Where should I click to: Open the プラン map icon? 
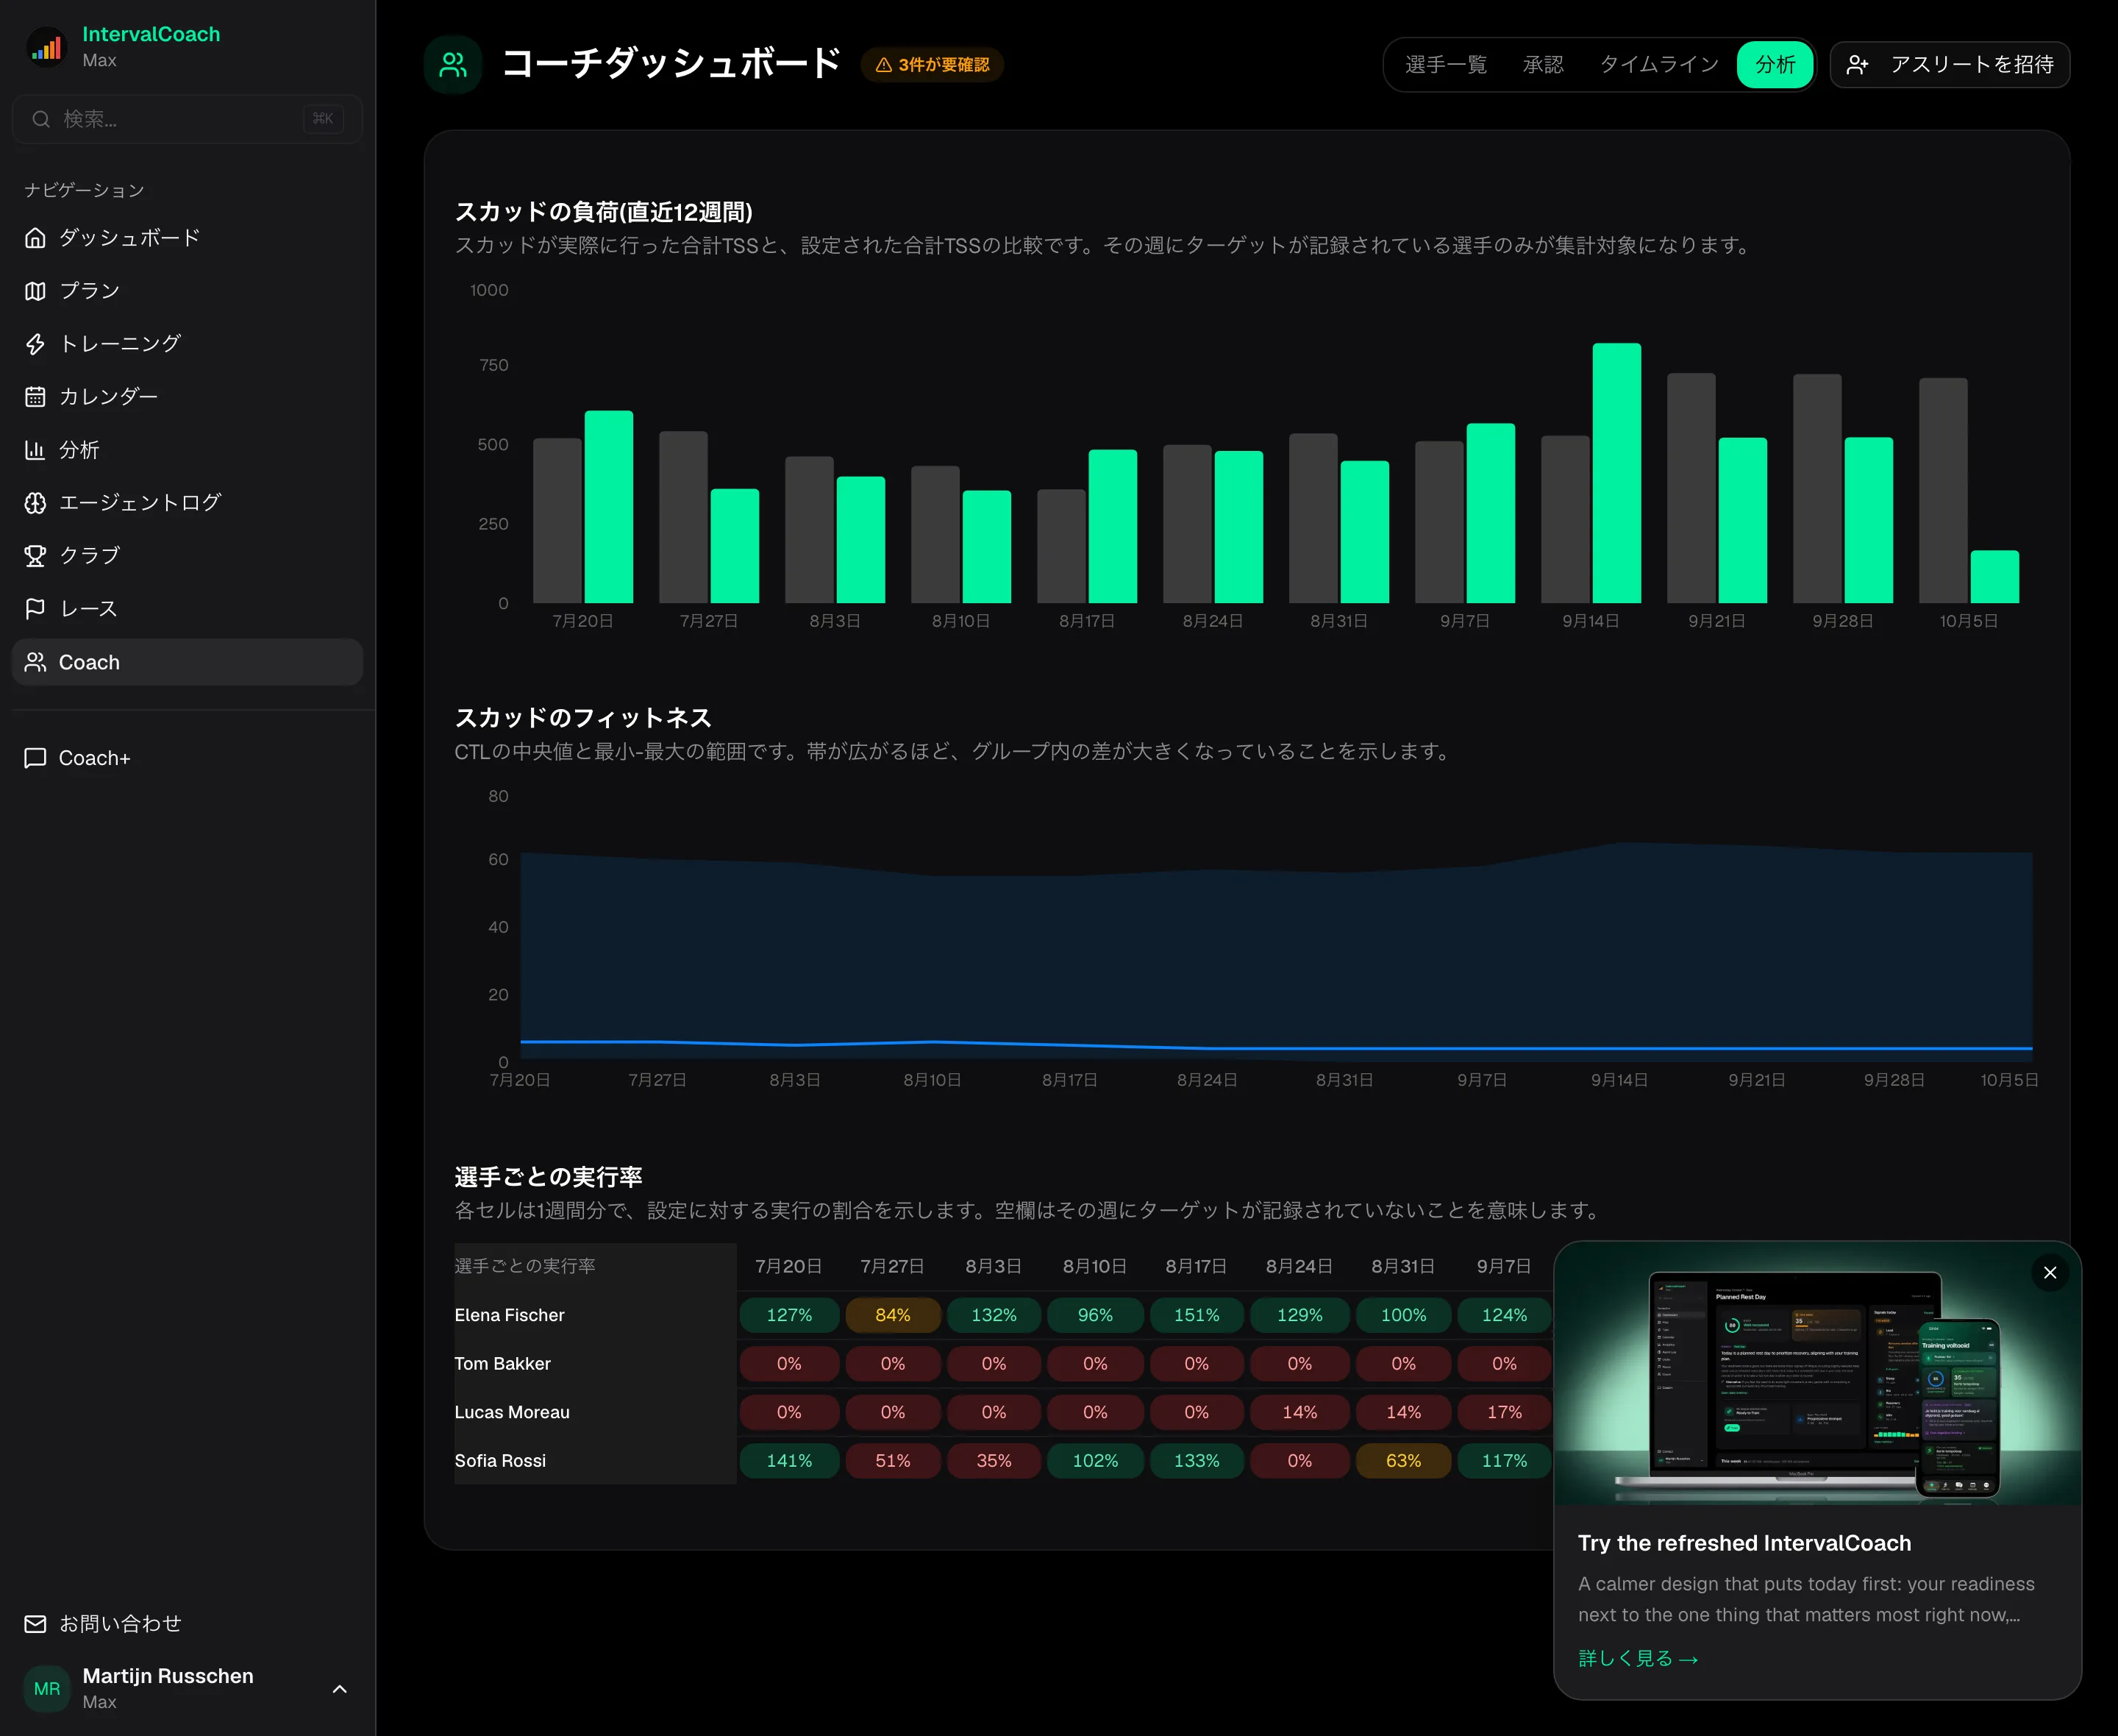(35, 291)
